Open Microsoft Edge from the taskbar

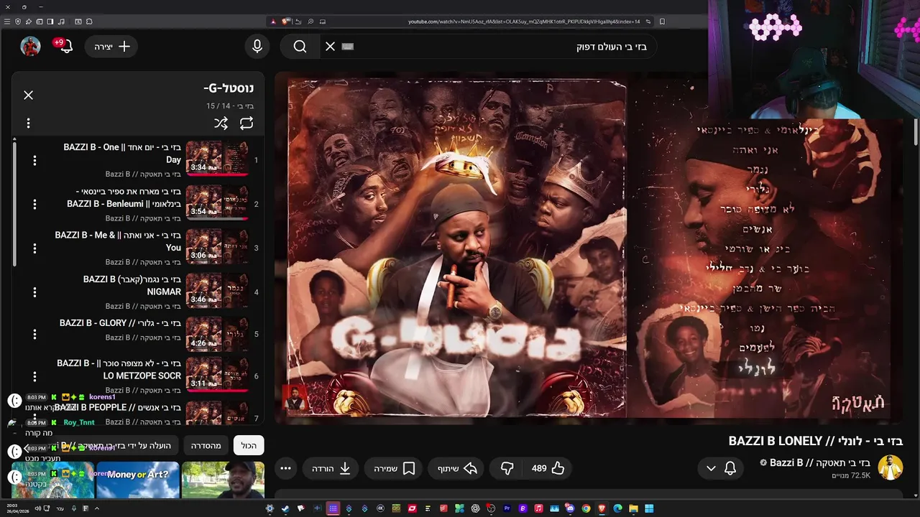pyautogui.click(x=617, y=509)
